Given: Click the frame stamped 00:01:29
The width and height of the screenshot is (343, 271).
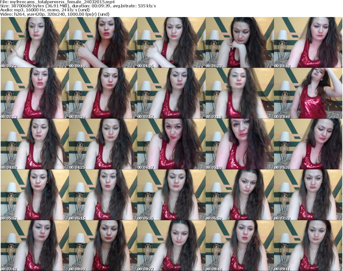Looking at the screenshot, I should [x=239, y=42].
